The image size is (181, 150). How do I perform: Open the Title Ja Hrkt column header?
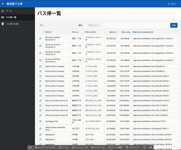(x=90, y=32)
